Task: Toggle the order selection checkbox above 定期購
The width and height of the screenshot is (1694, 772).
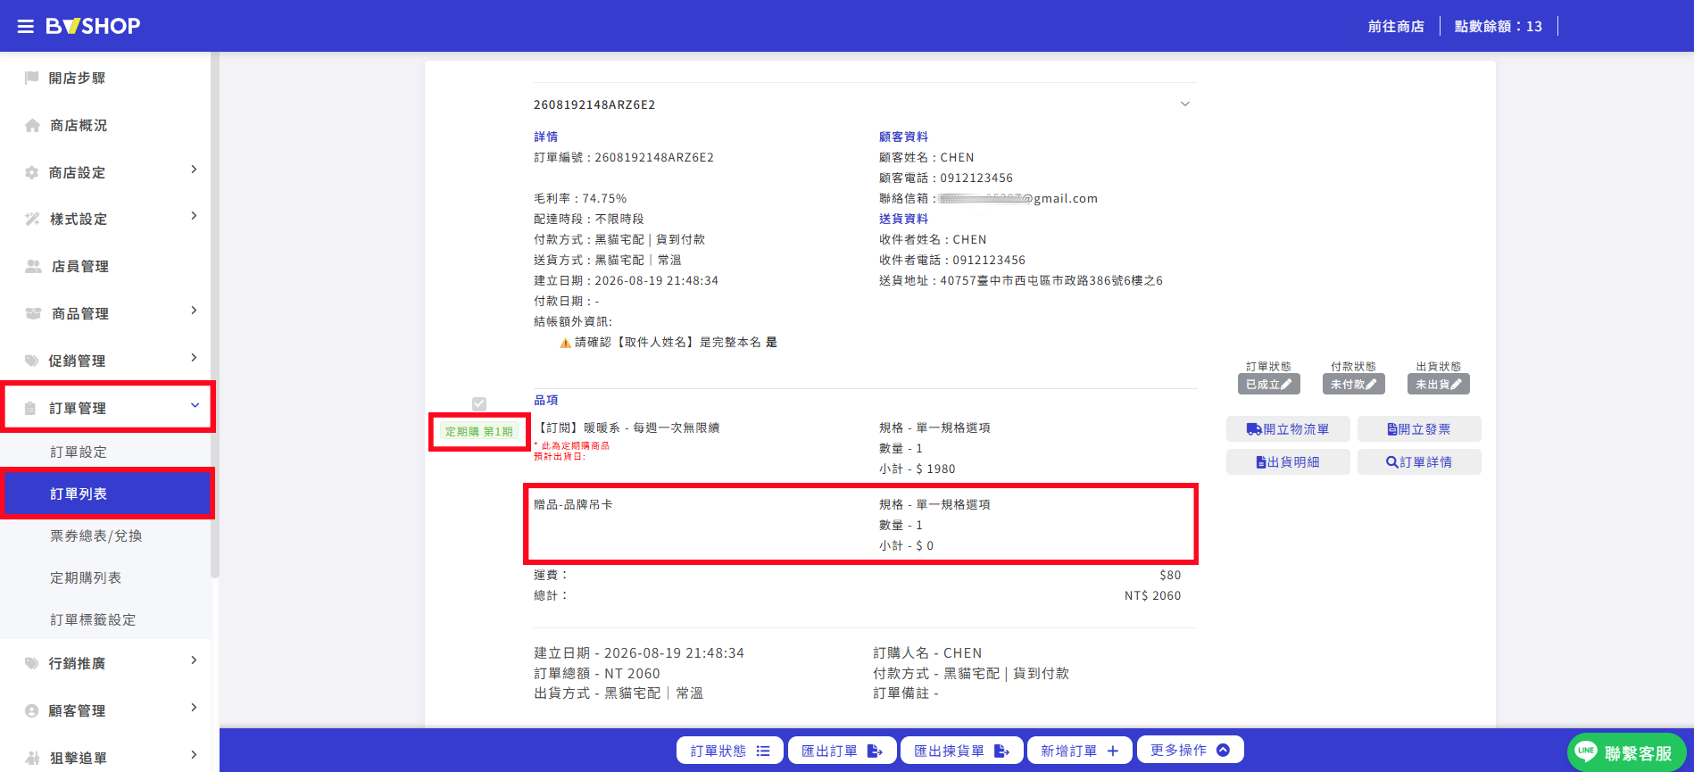Action: (x=479, y=404)
